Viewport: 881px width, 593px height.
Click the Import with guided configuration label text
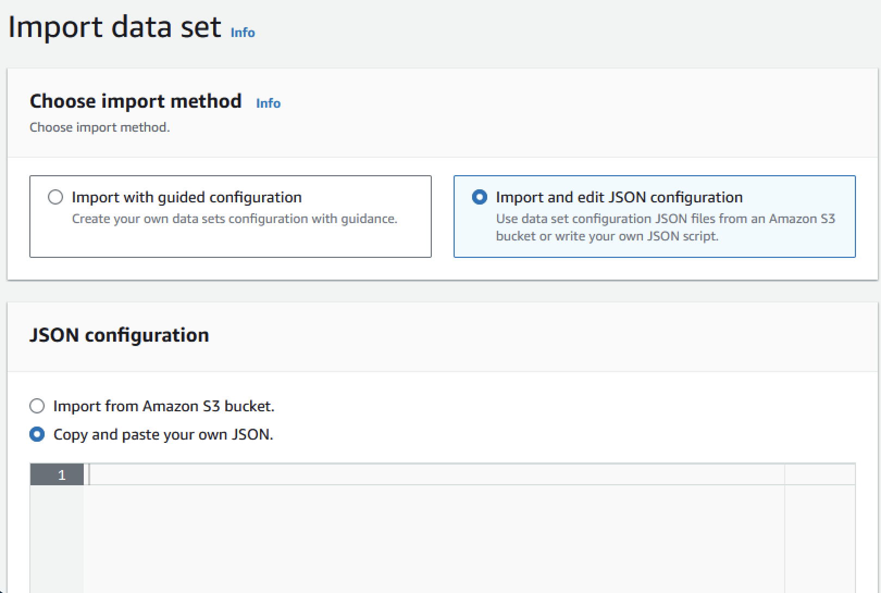tap(187, 197)
